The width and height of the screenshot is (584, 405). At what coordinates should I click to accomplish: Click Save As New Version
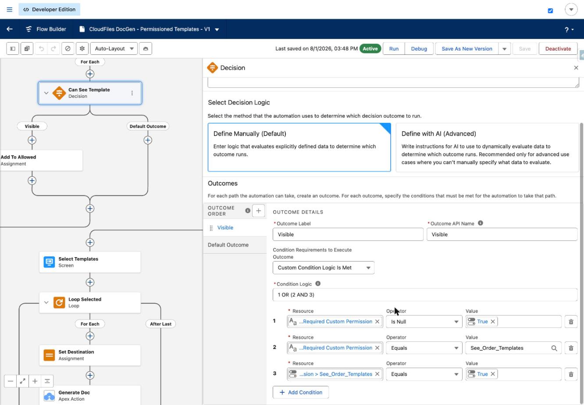pyautogui.click(x=467, y=49)
